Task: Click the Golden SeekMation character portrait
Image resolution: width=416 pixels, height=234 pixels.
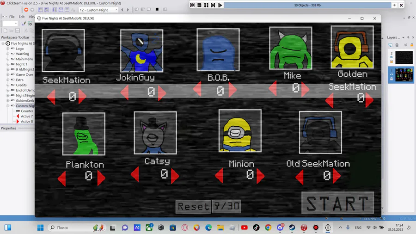Action: click(352, 47)
